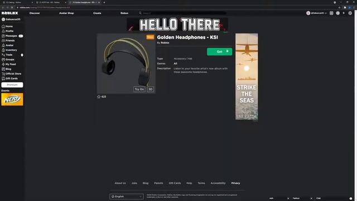The width and height of the screenshot is (357, 201).
Task: Open the browser three-dot menu
Action: tap(354, 7)
